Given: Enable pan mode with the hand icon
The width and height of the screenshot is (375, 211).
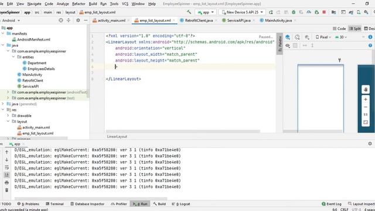Looking at the screenshot, I should tap(366, 90).
